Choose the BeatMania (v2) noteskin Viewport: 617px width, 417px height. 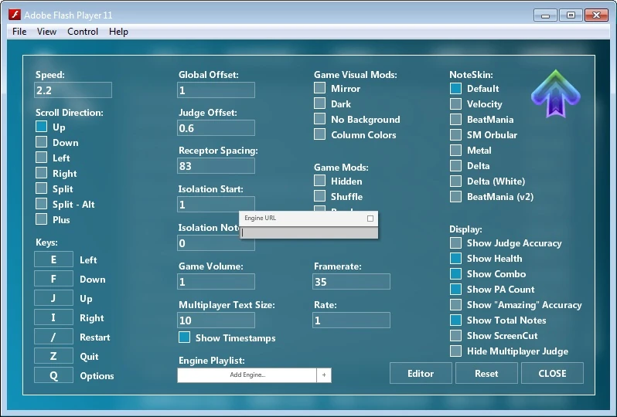455,196
